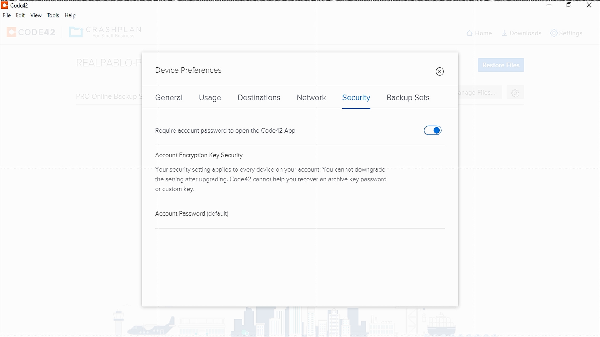Open the View menu
The height and width of the screenshot is (337, 600).
[x=36, y=15]
